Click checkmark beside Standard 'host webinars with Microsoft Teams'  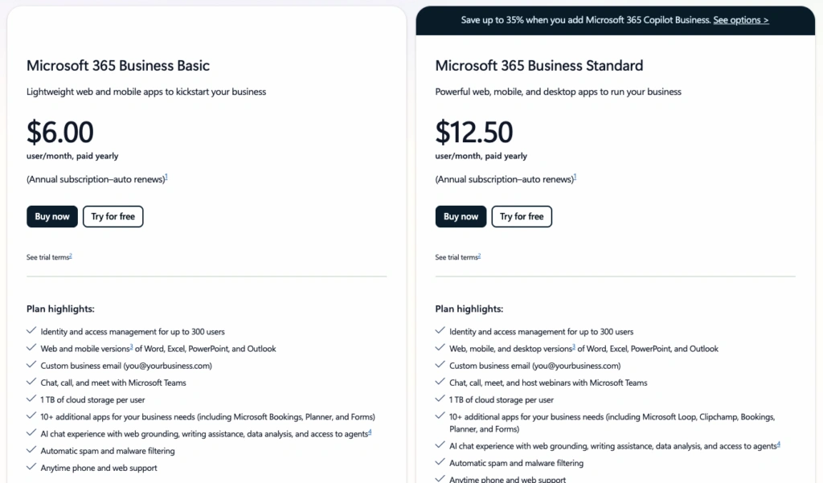[440, 382]
